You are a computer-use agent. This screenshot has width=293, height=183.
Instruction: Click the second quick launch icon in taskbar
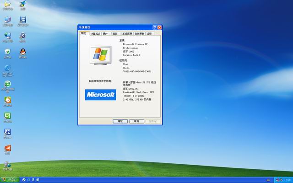point(28,180)
